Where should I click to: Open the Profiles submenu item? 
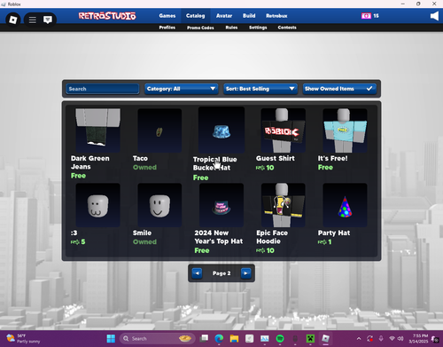tap(167, 28)
